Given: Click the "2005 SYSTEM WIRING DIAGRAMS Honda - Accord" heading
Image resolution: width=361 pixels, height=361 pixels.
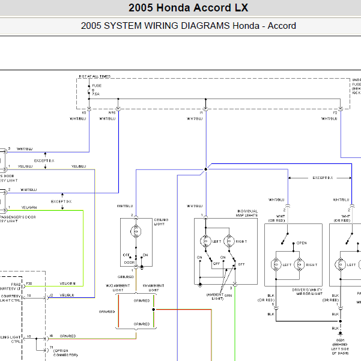Looking at the screenshot, I should coord(188,26).
